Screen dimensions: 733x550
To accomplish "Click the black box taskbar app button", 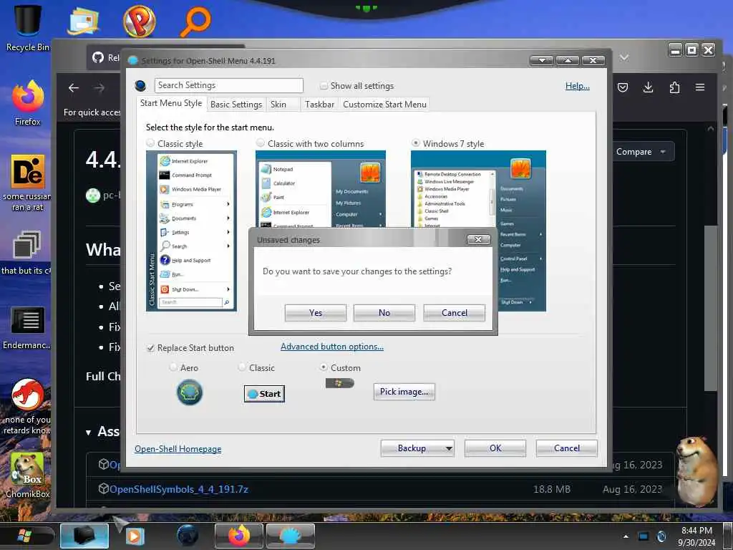I will pos(84,536).
